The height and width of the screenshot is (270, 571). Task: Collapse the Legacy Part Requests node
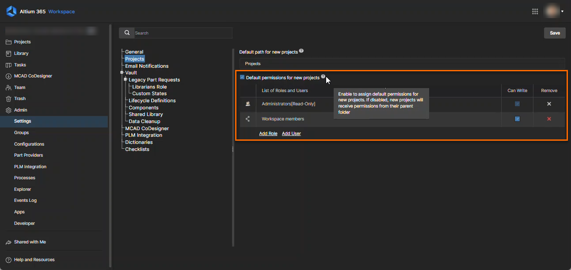[x=126, y=79]
